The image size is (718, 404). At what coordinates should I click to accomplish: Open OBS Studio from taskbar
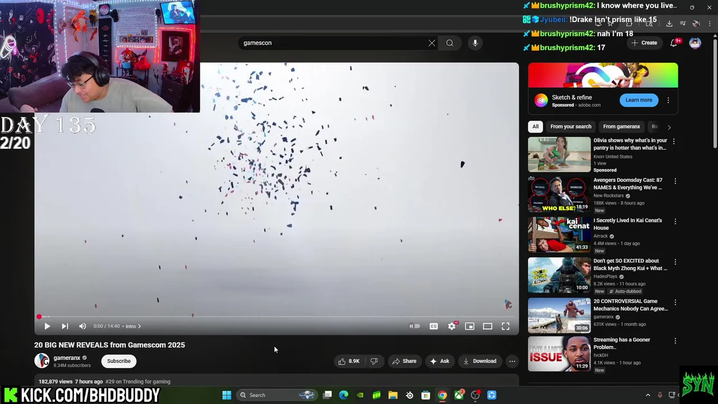pyautogui.click(x=475, y=395)
